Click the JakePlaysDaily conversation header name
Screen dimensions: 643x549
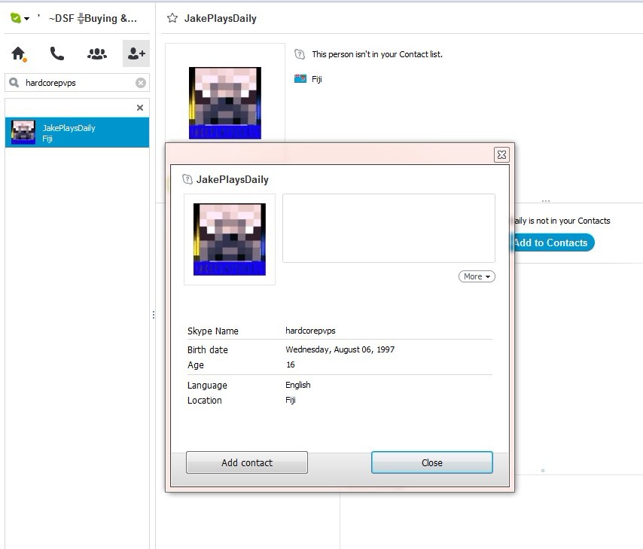point(220,19)
